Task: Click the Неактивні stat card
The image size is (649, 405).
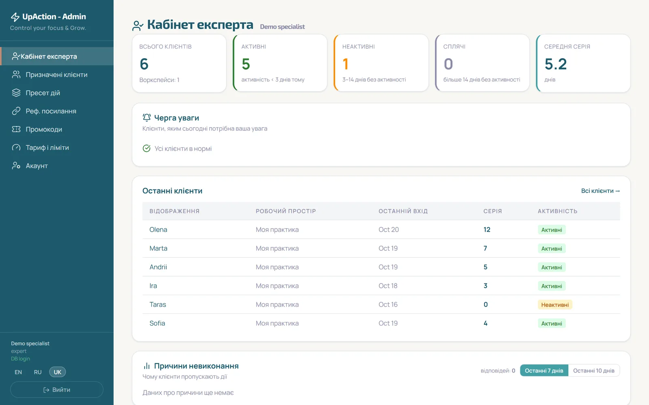Action: [381, 63]
